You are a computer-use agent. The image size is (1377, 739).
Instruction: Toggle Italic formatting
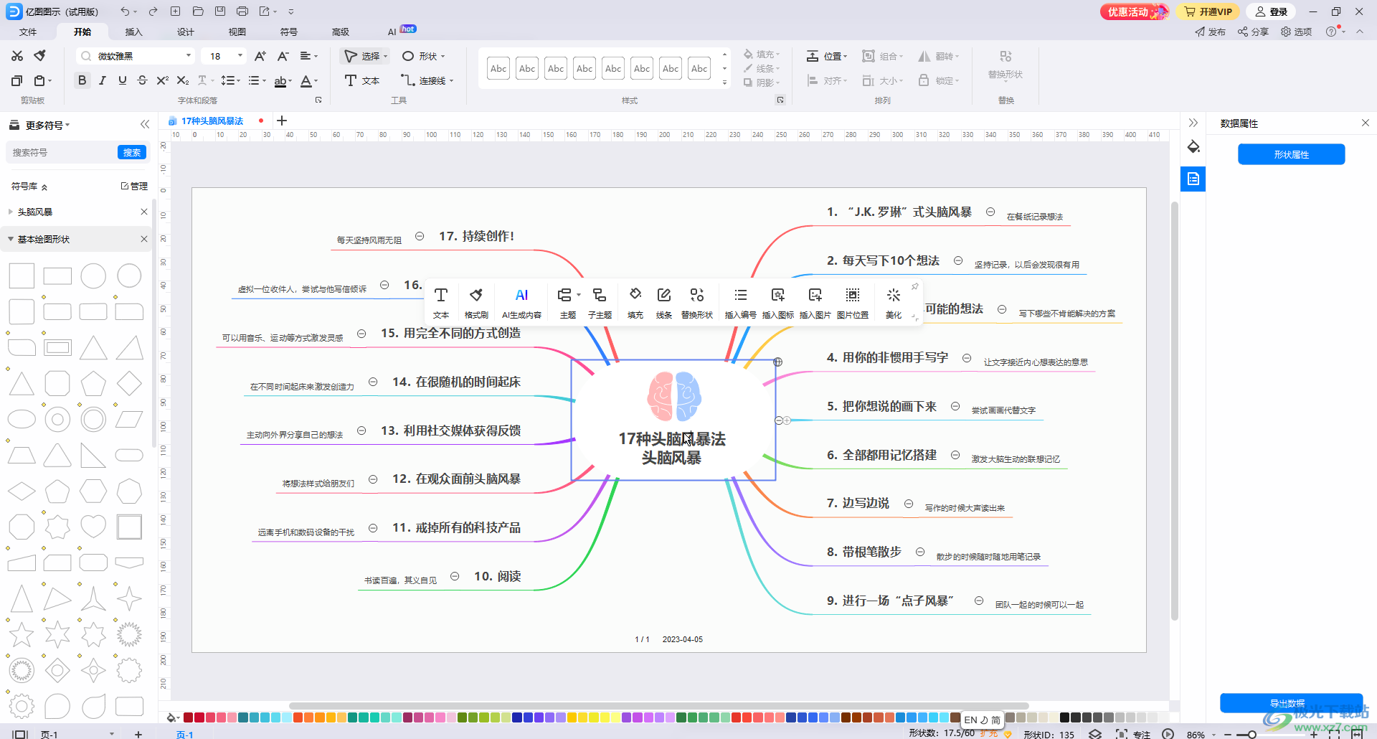(102, 80)
